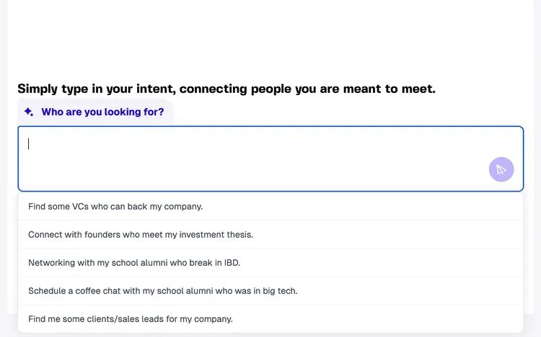Click the "Who are you looking for?" label
The width and height of the screenshot is (541, 337).
(x=102, y=112)
